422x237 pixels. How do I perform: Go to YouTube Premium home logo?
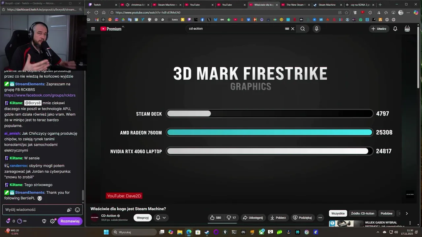point(111,29)
